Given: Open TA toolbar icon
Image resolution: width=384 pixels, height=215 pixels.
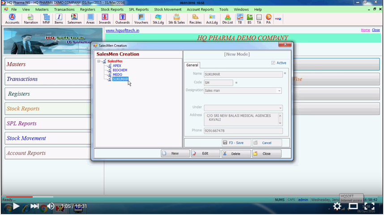Looking at the screenshot, I should (259, 19).
